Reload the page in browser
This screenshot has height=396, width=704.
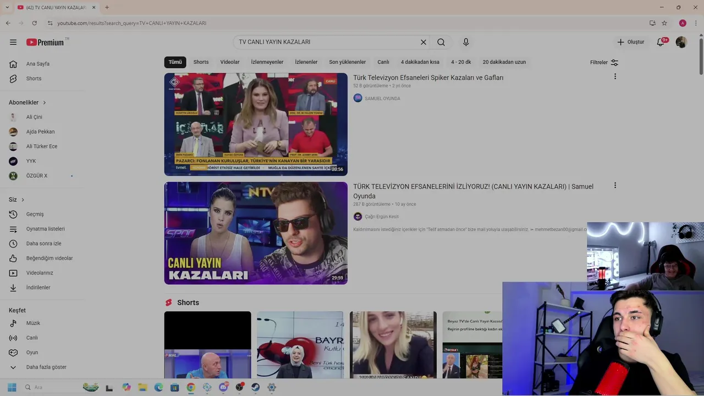tap(34, 23)
